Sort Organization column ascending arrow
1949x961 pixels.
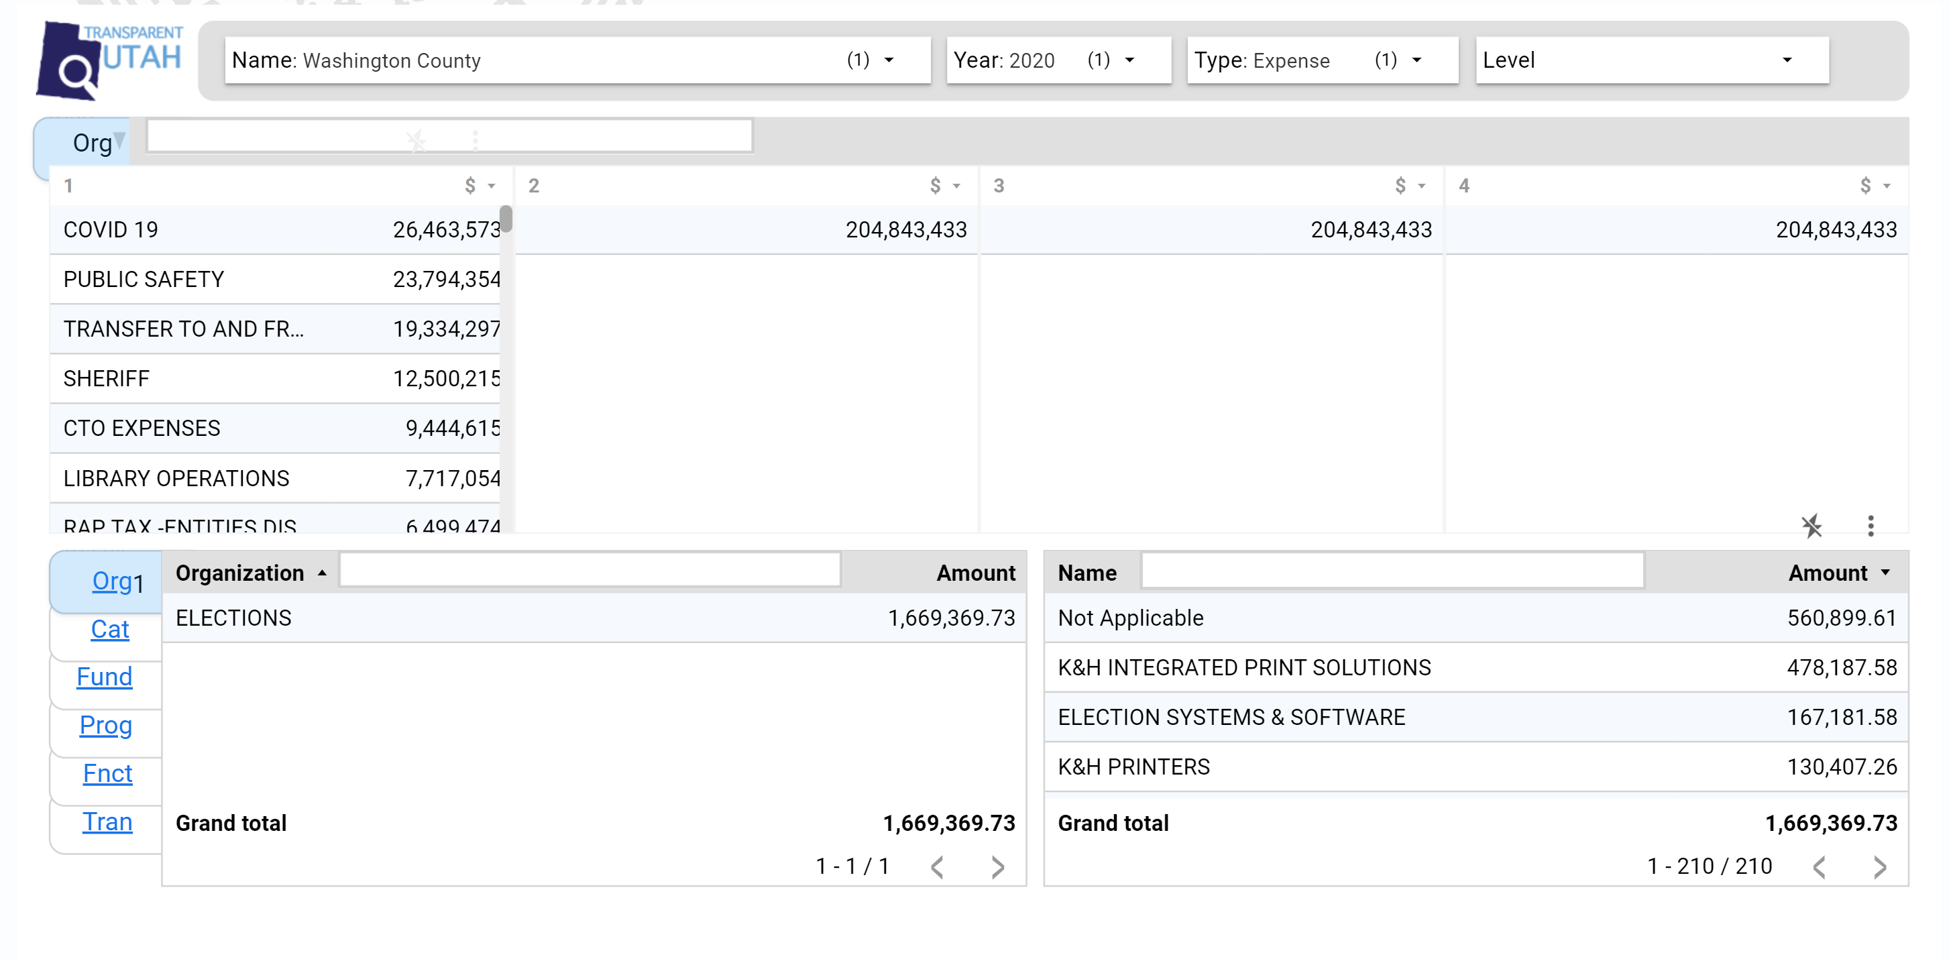click(323, 573)
